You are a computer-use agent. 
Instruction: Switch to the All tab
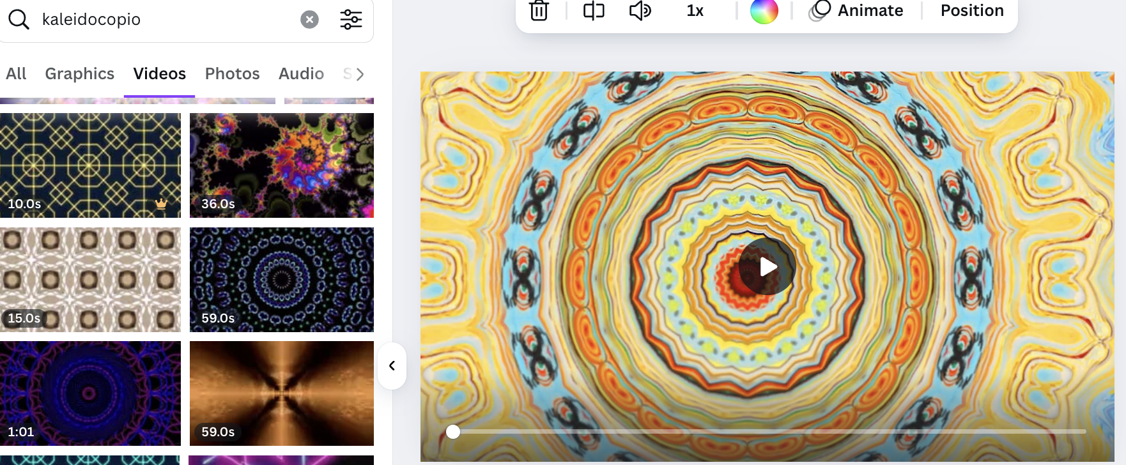pos(16,74)
